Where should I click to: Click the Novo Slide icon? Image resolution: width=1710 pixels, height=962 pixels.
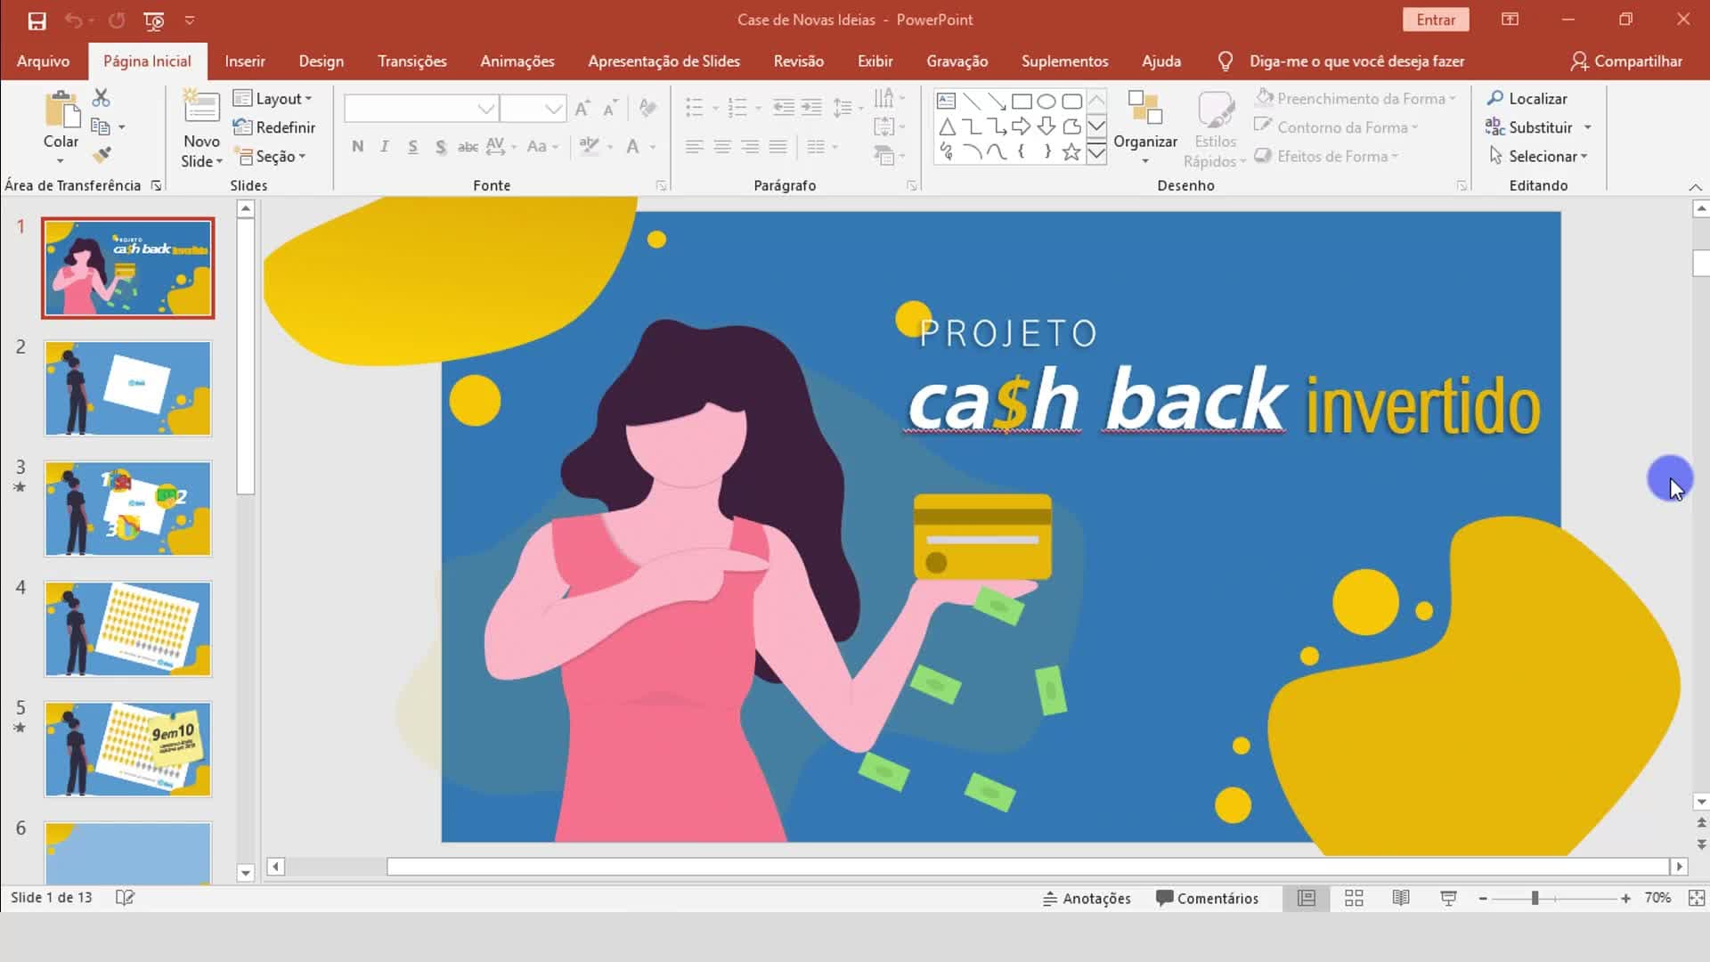[201, 107]
